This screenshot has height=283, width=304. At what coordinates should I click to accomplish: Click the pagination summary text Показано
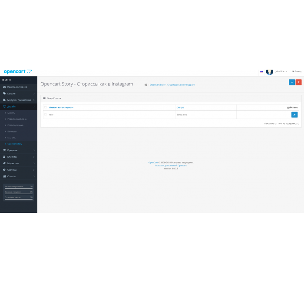coord(282,123)
